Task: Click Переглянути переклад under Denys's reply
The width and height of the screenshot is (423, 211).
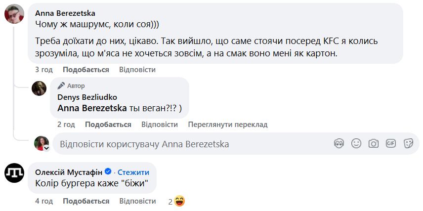Action: [x=227, y=125]
